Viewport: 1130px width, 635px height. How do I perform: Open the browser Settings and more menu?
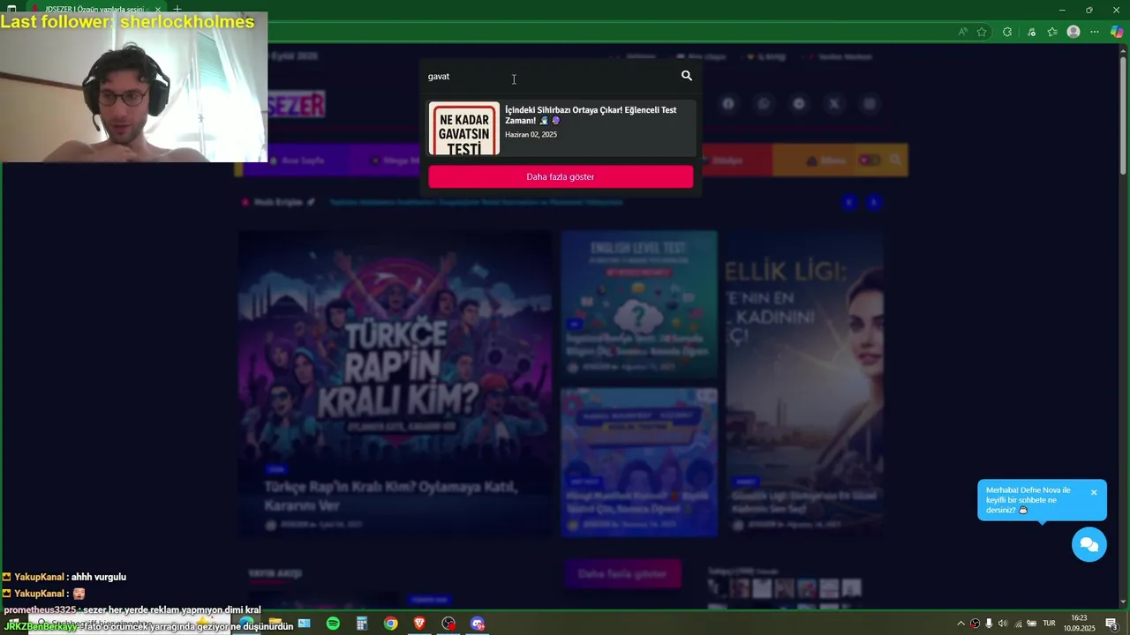pyautogui.click(x=1095, y=32)
